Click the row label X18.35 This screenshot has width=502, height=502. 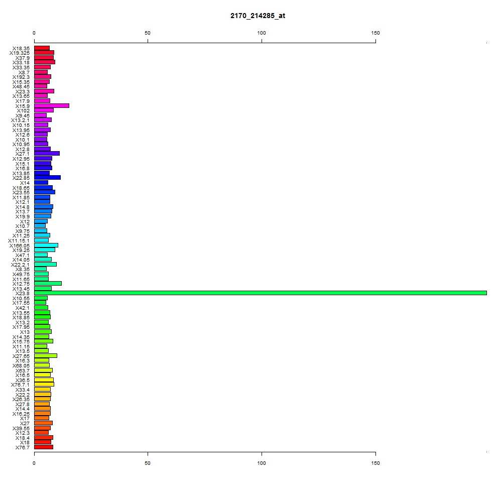[21, 48]
